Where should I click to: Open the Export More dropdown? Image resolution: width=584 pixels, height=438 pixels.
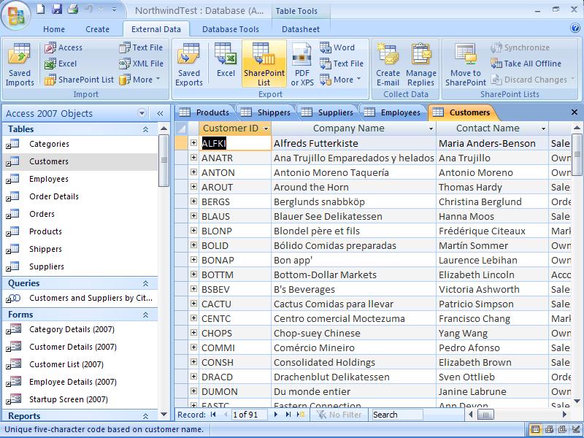(x=340, y=80)
